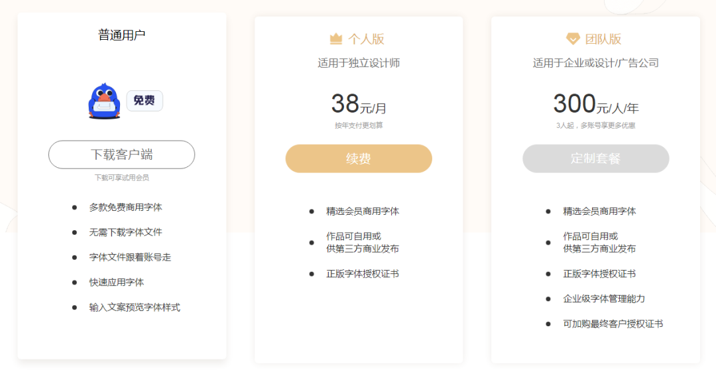Click the crown icon beside 个人版
The height and width of the screenshot is (378, 716).
pyautogui.click(x=336, y=39)
